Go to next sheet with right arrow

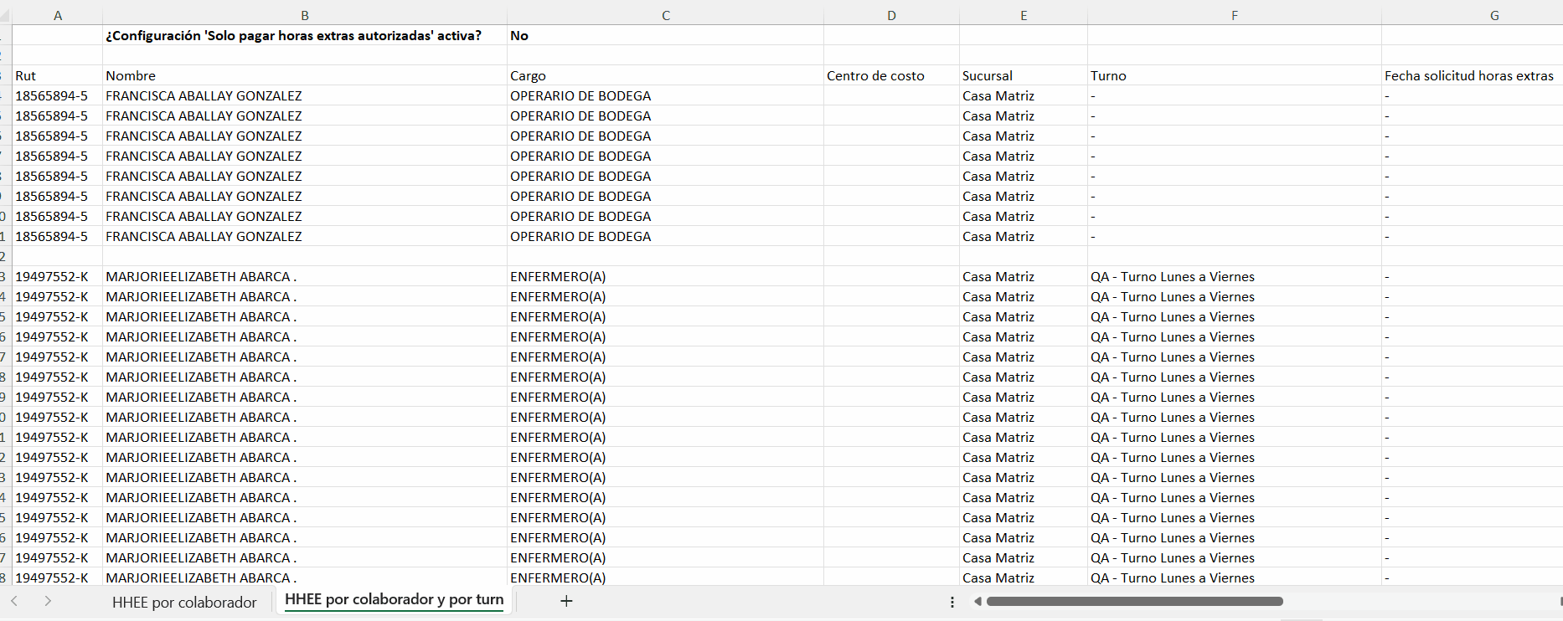point(48,601)
